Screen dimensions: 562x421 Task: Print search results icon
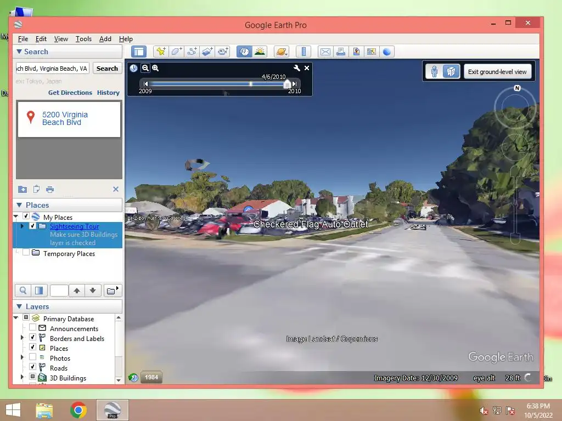(50, 189)
